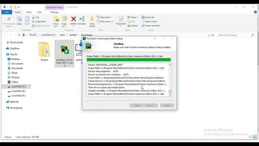
Task: Click the Cancel button in setup dialog
Action: (x=167, y=105)
